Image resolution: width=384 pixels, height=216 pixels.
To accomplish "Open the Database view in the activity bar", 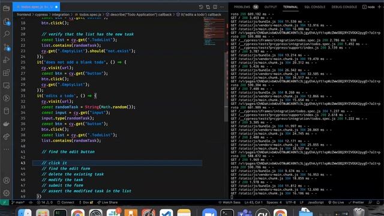I will (7, 111).
